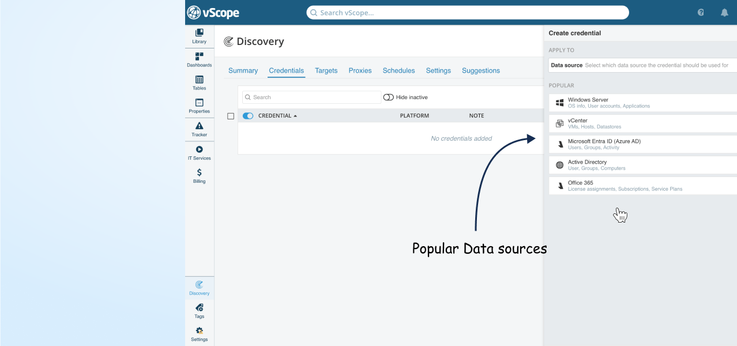Click the Office 365 row icon

coord(559,186)
